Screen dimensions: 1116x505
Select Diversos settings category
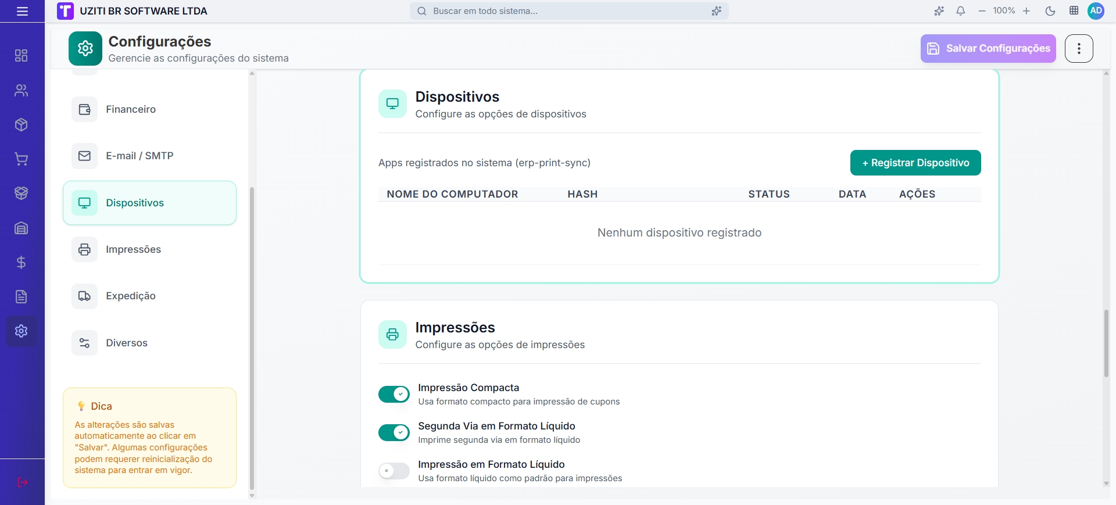(150, 343)
